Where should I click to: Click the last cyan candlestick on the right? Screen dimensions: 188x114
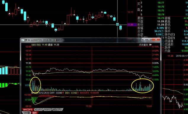120,28
